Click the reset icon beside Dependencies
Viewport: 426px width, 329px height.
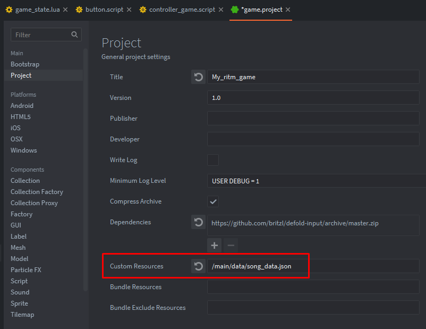pyautogui.click(x=198, y=222)
